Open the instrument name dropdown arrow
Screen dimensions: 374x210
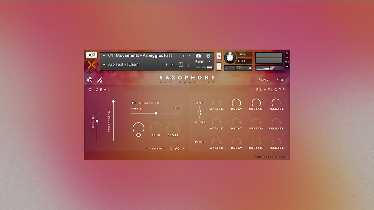104,56
